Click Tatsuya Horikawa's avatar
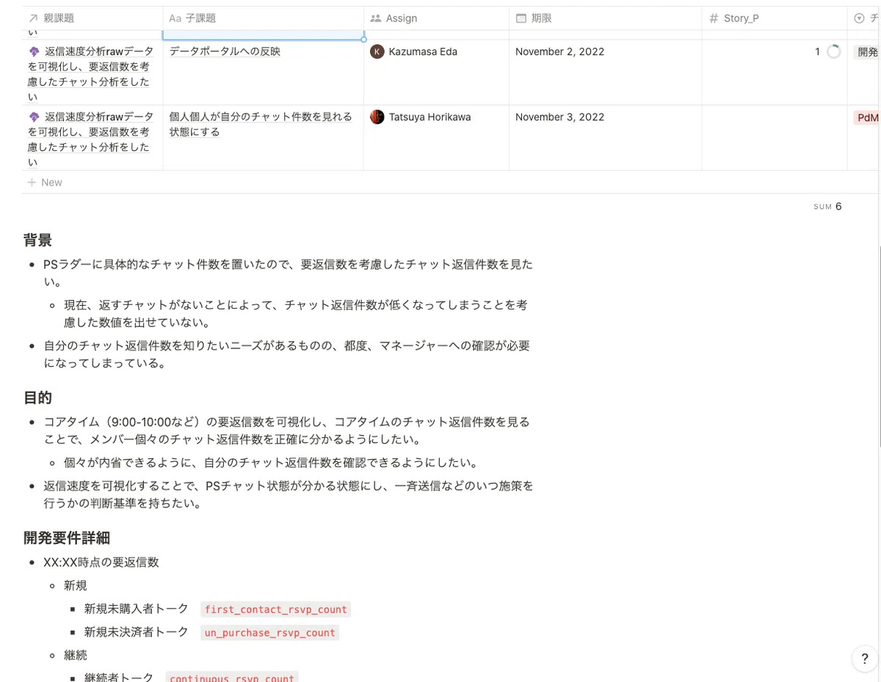The height and width of the screenshot is (682, 881). [x=377, y=116]
